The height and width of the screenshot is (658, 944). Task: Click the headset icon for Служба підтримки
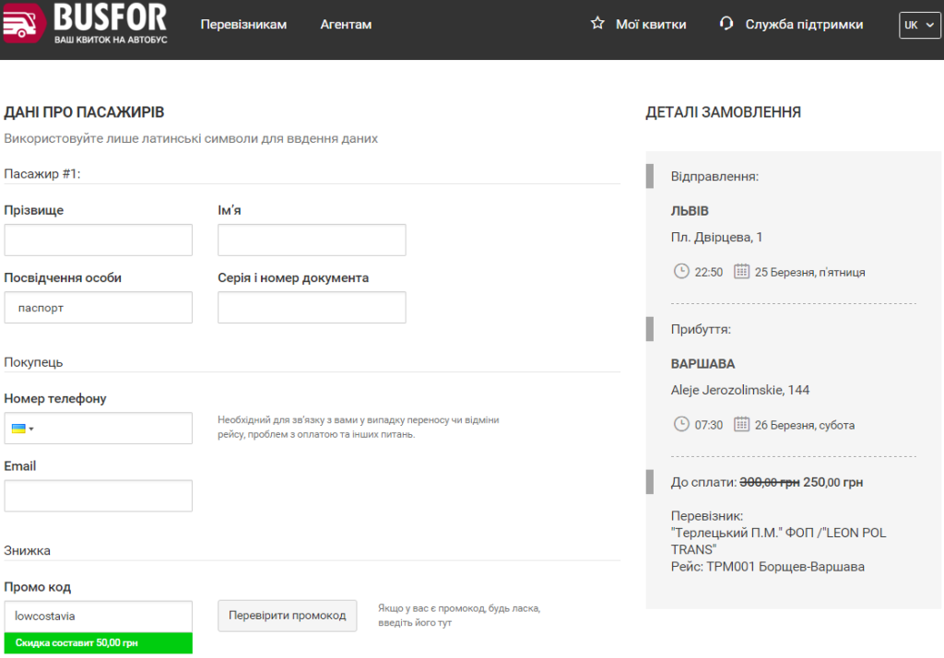(x=726, y=23)
